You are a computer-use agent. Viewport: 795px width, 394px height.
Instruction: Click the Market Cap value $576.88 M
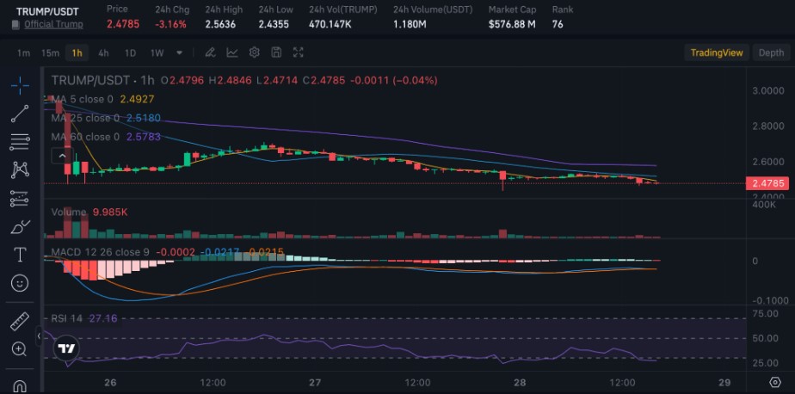[512, 24]
